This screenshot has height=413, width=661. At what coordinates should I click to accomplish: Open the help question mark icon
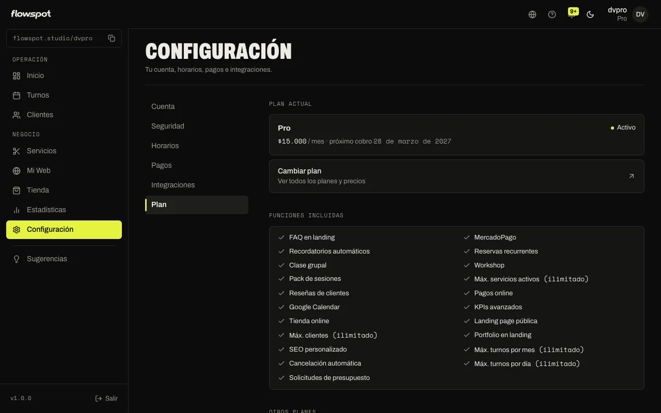[x=552, y=14]
